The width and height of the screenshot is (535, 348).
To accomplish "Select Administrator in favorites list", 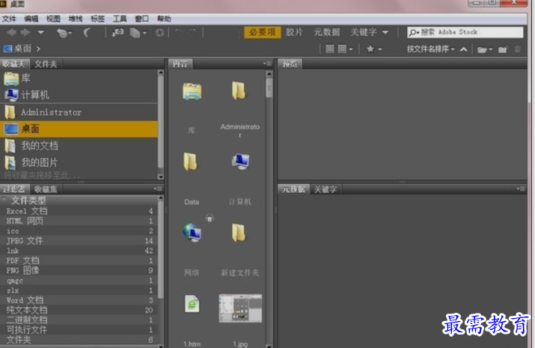I will tap(79, 112).
